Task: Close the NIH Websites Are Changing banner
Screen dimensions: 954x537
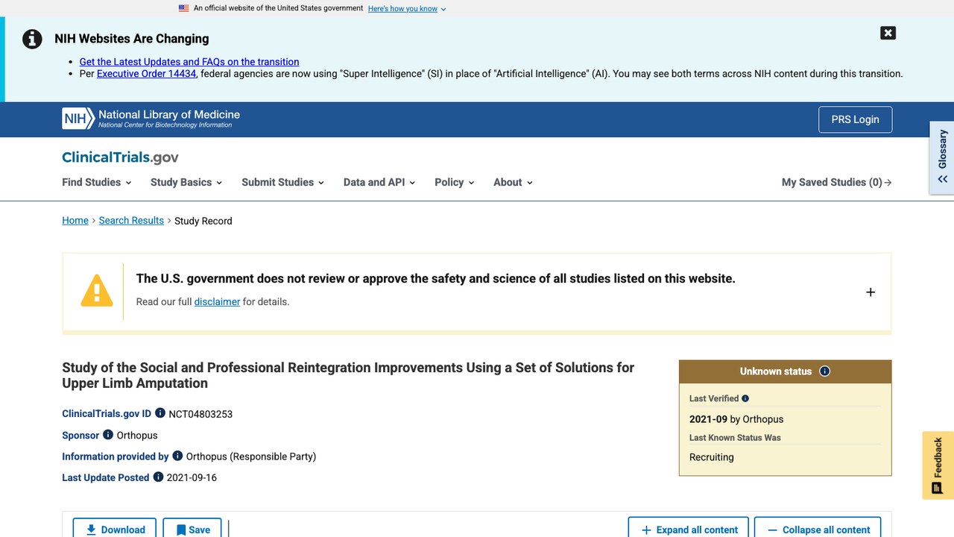Action: tap(888, 33)
